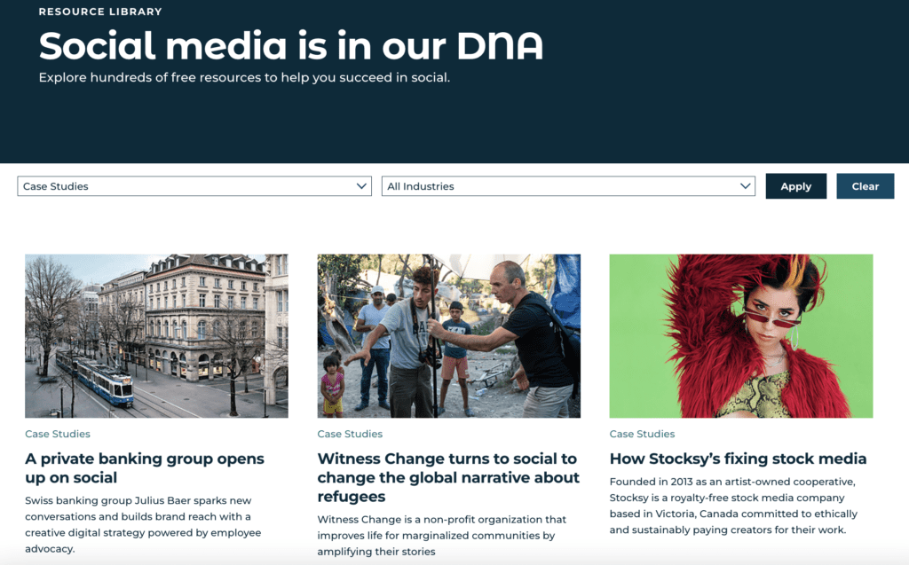Click Case Studies tag above Stocksy article
Screen dimensions: 909x565
(642, 434)
